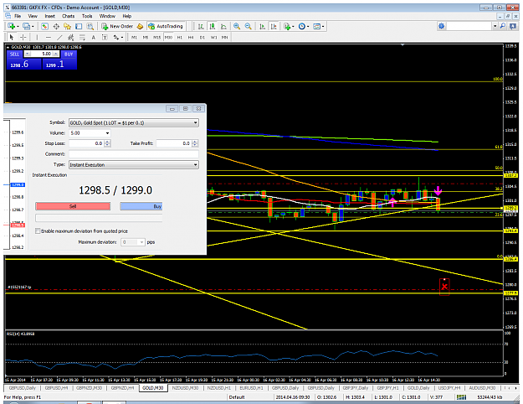Switch to the NZDUSD,M30 chart tab
The image size is (523, 404).
pos(185,388)
